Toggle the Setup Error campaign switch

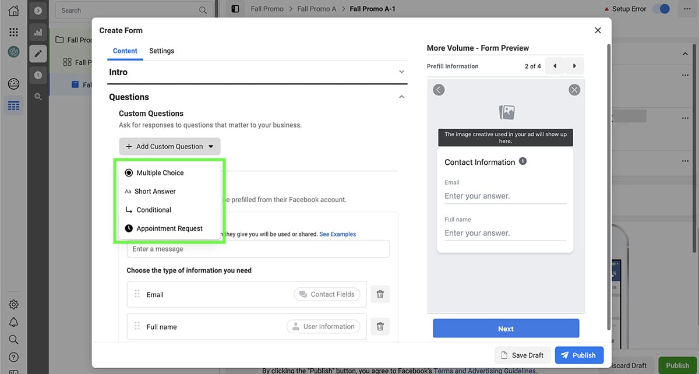click(x=661, y=9)
